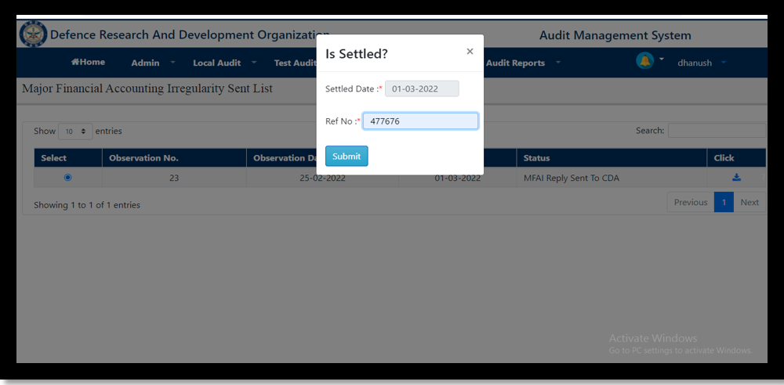Click the Submit button

(347, 157)
